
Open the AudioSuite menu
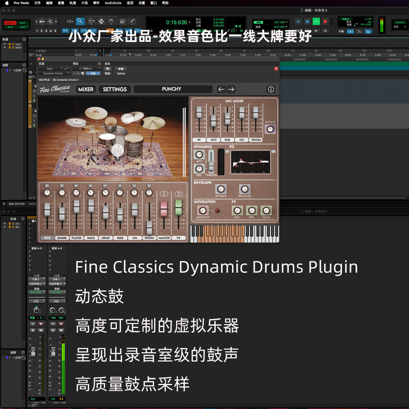pos(113,3)
